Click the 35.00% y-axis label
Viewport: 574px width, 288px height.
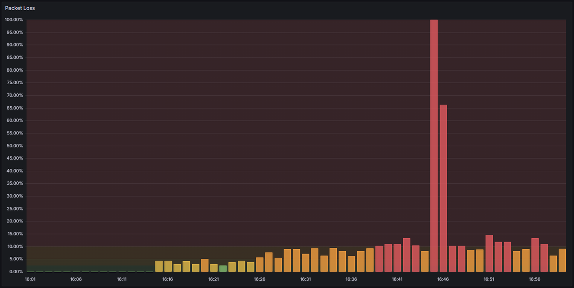pyautogui.click(x=15, y=183)
